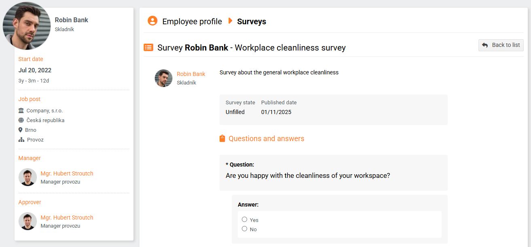Click the org chart icon beside Provoz
Screen dimensions: 531x247
point(21,139)
